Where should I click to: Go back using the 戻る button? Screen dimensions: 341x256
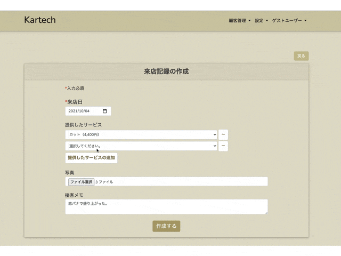301,56
